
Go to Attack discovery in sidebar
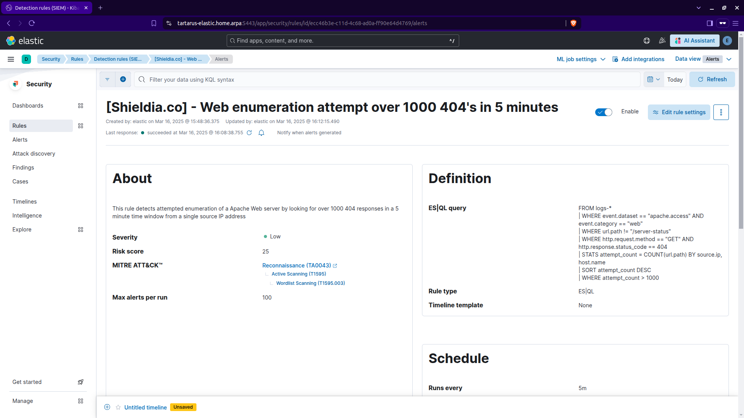point(34,154)
